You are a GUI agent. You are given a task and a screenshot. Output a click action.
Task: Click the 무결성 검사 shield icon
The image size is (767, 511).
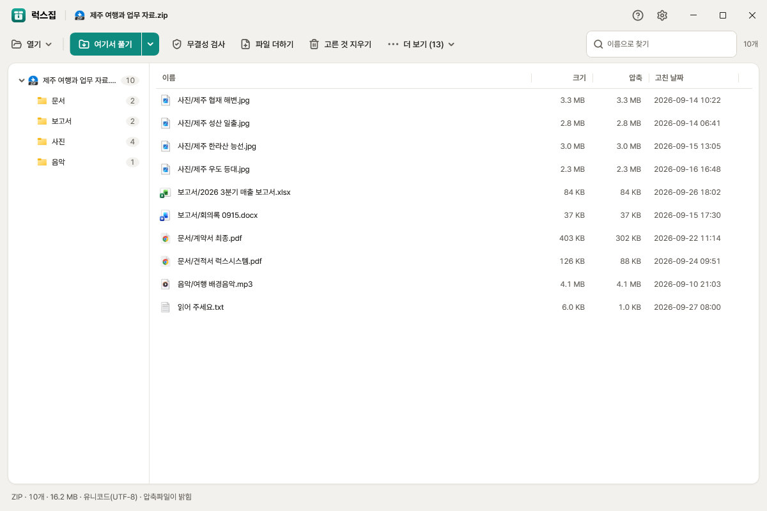point(177,44)
